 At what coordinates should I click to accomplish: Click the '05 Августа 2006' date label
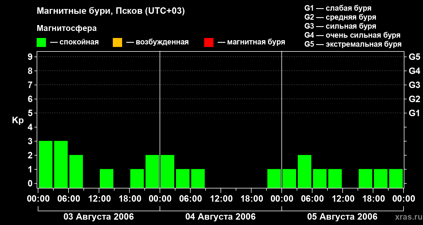point(342,217)
